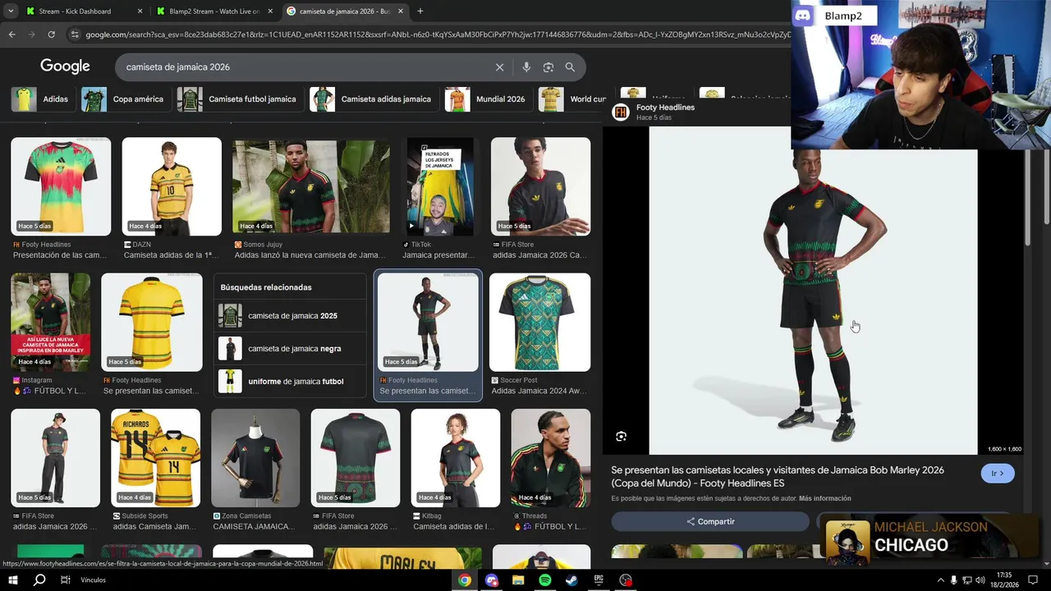Filter results by Mundial 2026 chip
The width and height of the screenshot is (1051, 591).
point(487,99)
